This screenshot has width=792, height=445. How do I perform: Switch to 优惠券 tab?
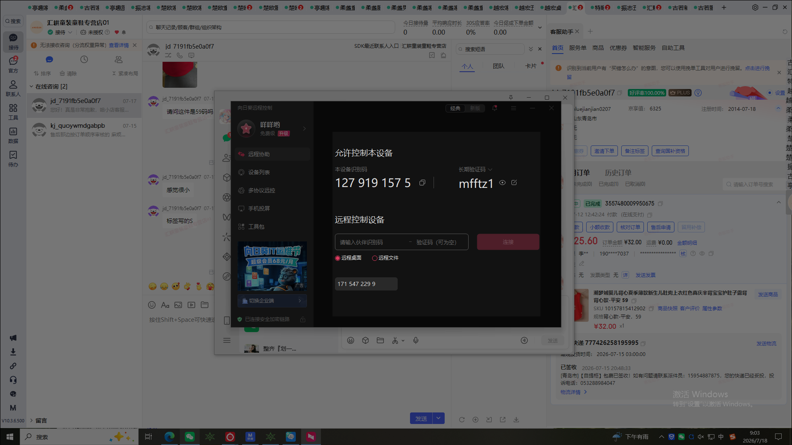point(618,48)
